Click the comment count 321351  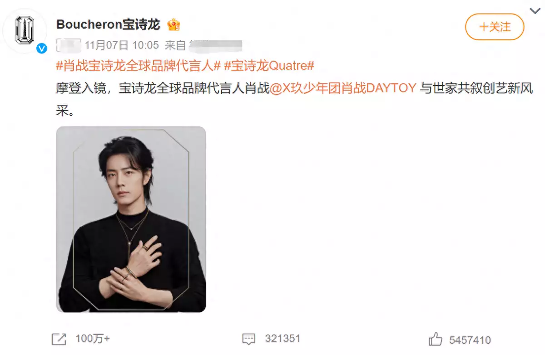point(282,339)
